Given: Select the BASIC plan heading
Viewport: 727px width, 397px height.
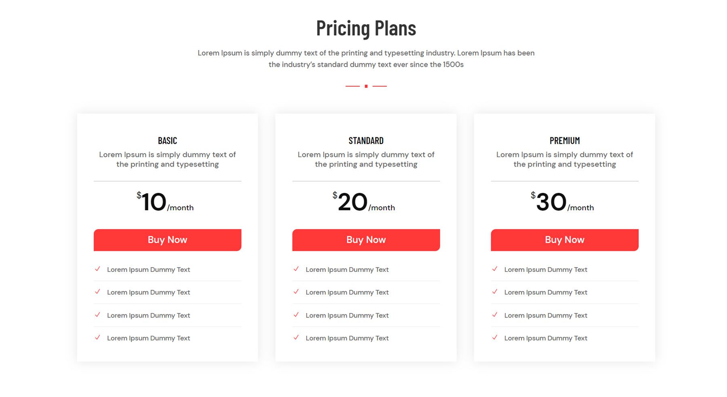Looking at the screenshot, I should [167, 140].
